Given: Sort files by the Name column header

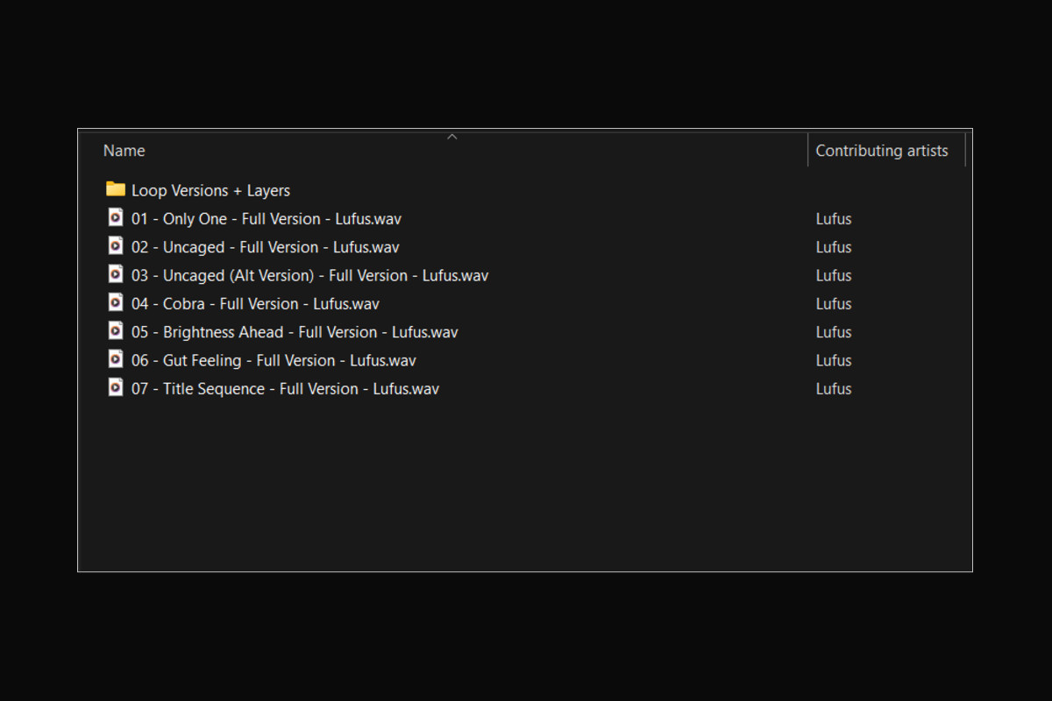Looking at the screenshot, I should [124, 151].
